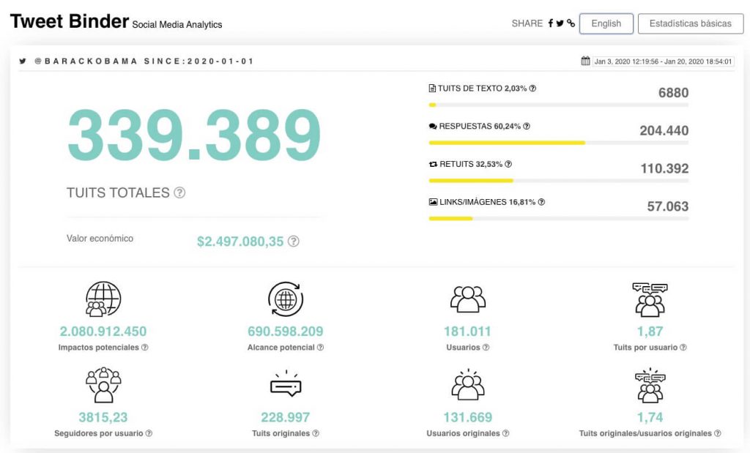
Task: Click the Alcance potencial rotating globe icon
Action: coord(286,299)
